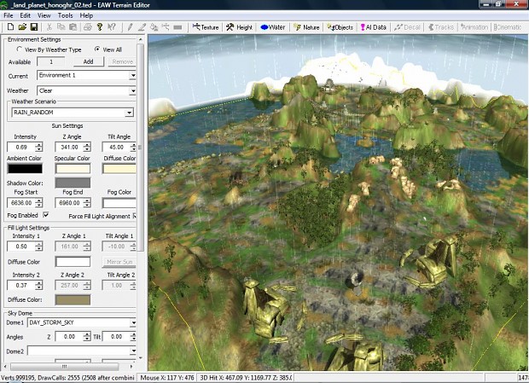
Task: Click the Sky Dome Angles Z field
Action: pos(69,336)
